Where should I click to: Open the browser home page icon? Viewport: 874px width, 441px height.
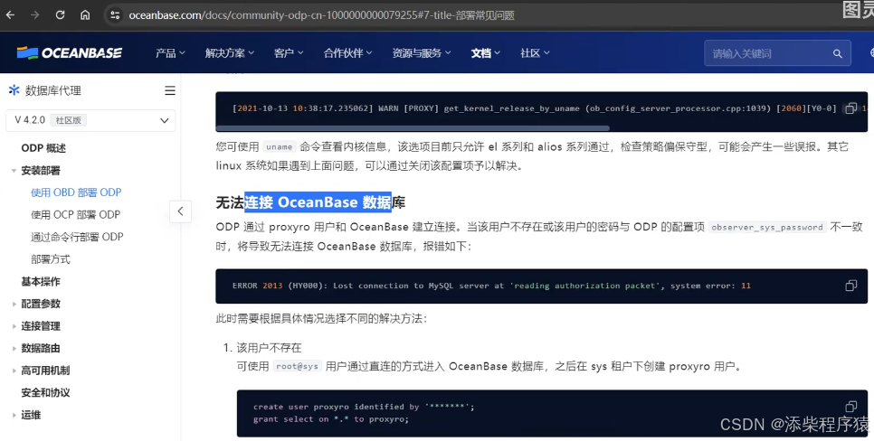(x=85, y=15)
